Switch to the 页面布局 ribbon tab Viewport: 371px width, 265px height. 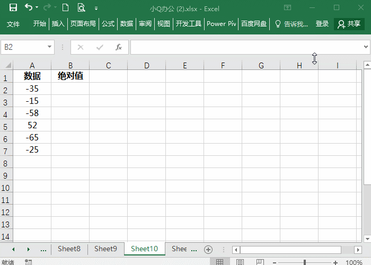coord(83,24)
